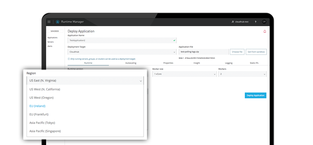Open the Workers count dropdown
This screenshot has width=313, height=145.
(x=243, y=74)
